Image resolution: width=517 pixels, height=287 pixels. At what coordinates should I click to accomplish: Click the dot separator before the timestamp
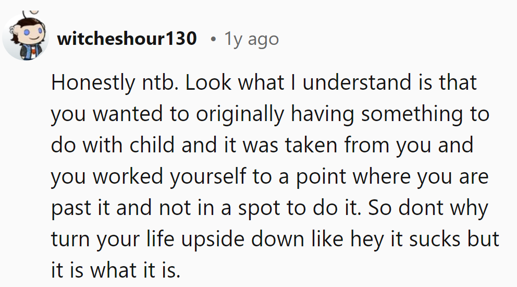(213, 39)
